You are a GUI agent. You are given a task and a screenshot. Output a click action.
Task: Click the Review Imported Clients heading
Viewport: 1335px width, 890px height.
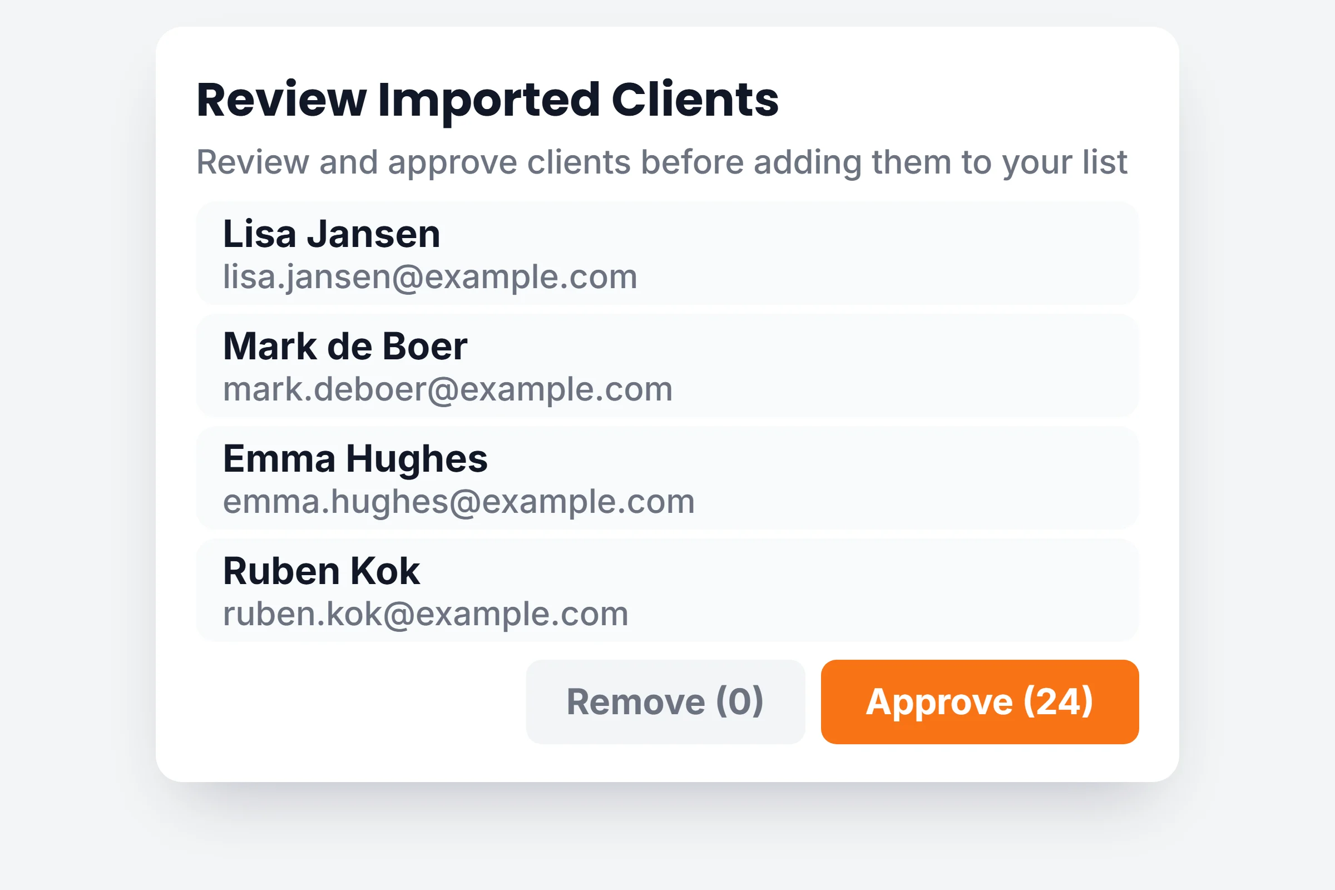[488, 100]
